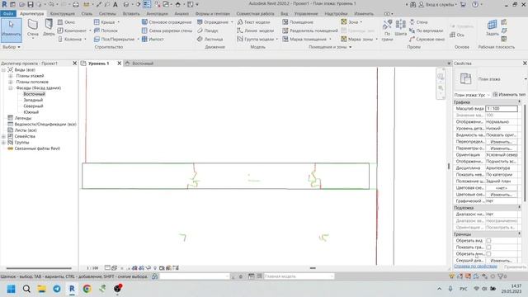Toggle Обрезать аннотации checkbox
The height and width of the screenshot is (297, 528).
488,254
